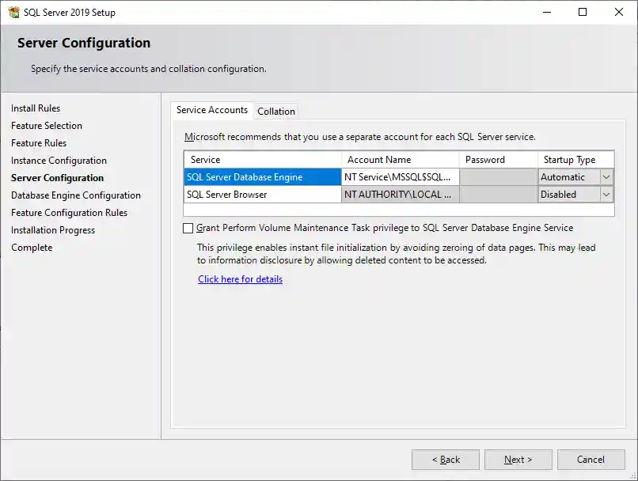Select Feature Selection in the left pane
Screen dimensions: 638x481
(46, 125)
